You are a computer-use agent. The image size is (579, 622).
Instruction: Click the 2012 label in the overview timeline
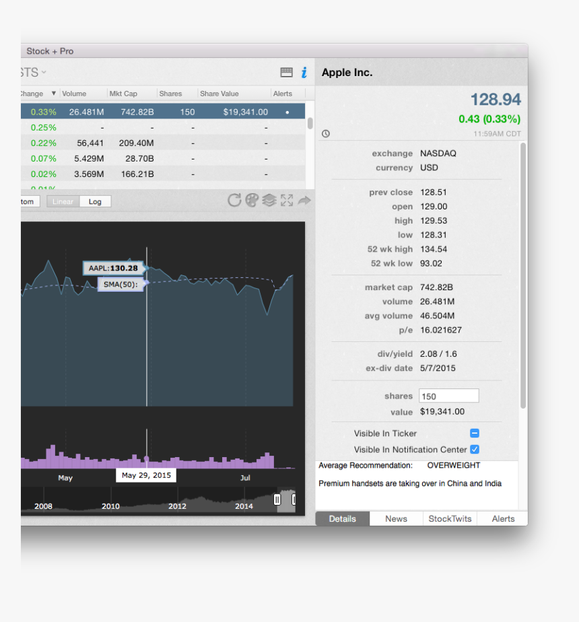pos(177,506)
